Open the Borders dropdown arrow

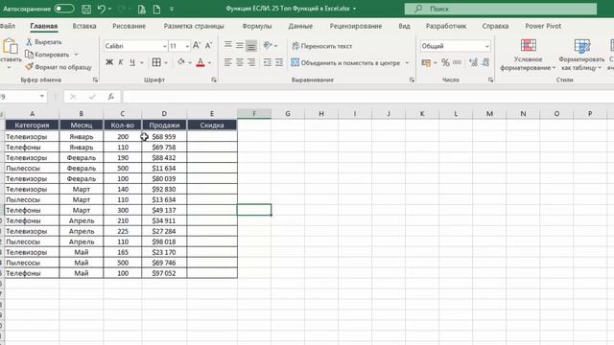click(x=166, y=62)
